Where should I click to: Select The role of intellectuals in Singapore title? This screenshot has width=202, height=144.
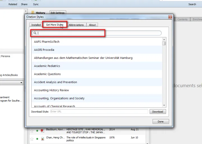coord(86,139)
